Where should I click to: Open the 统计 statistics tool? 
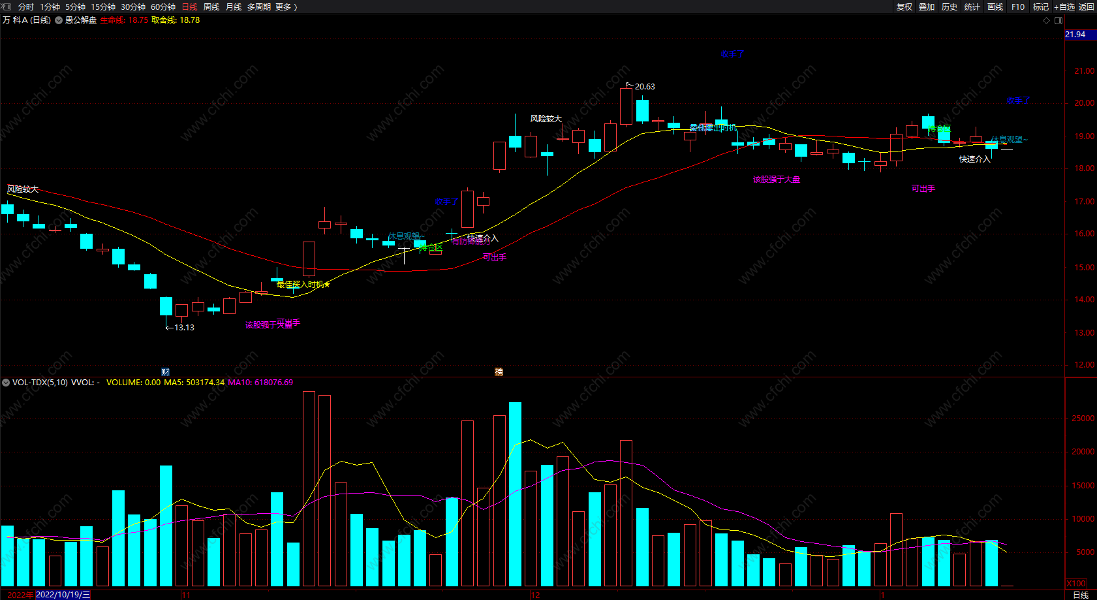coord(972,7)
